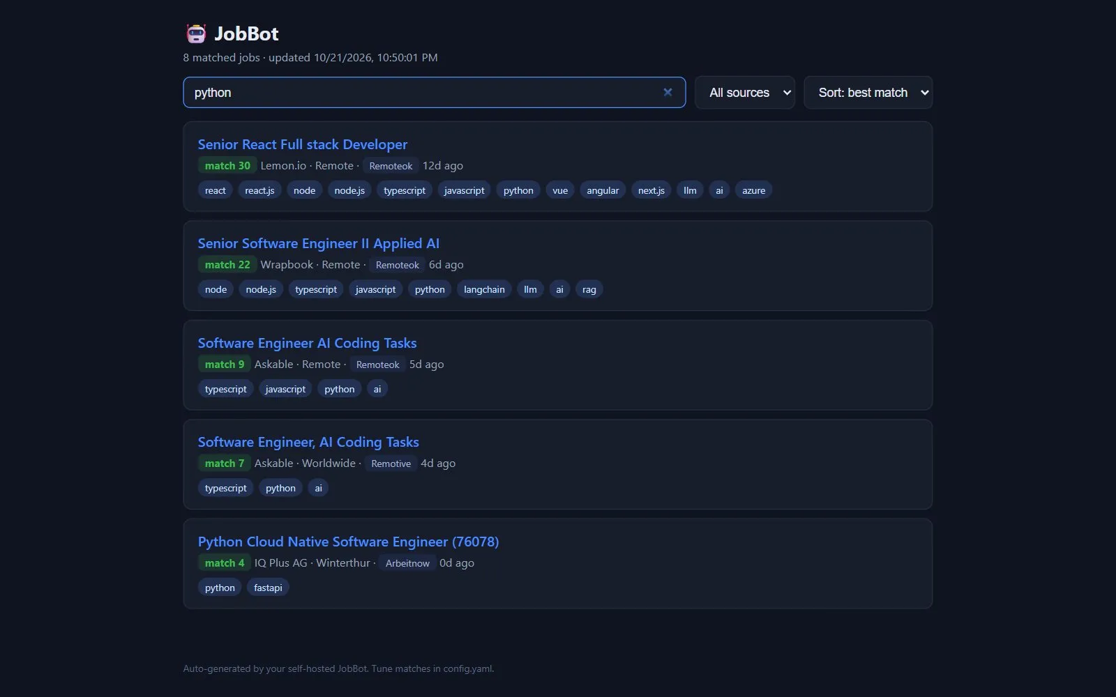
Task: Click the langchain tag chip
Action: (484, 289)
